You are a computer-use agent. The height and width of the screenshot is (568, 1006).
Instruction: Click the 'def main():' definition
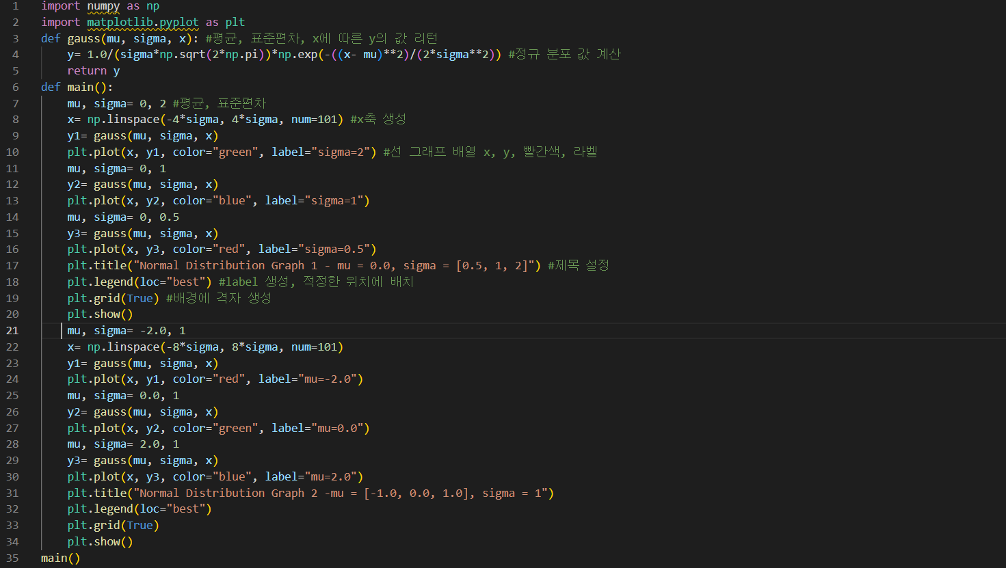(x=77, y=87)
